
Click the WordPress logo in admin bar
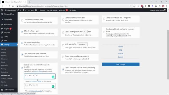click(2, 10)
